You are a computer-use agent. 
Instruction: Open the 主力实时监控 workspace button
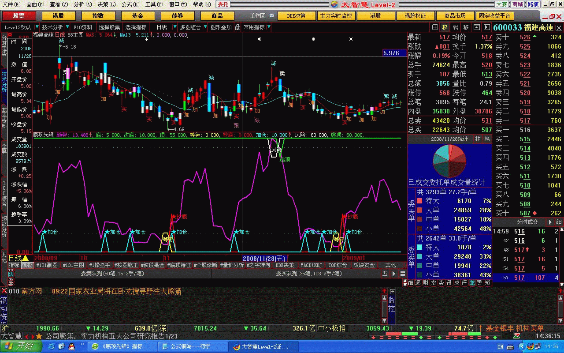pos(336,15)
